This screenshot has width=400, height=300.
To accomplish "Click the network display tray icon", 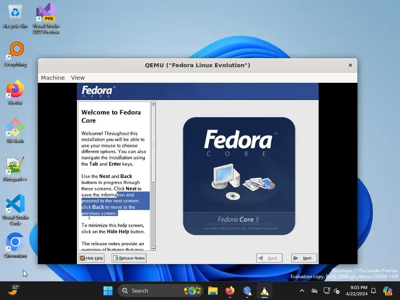I will pyautogui.click(x=327, y=291).
